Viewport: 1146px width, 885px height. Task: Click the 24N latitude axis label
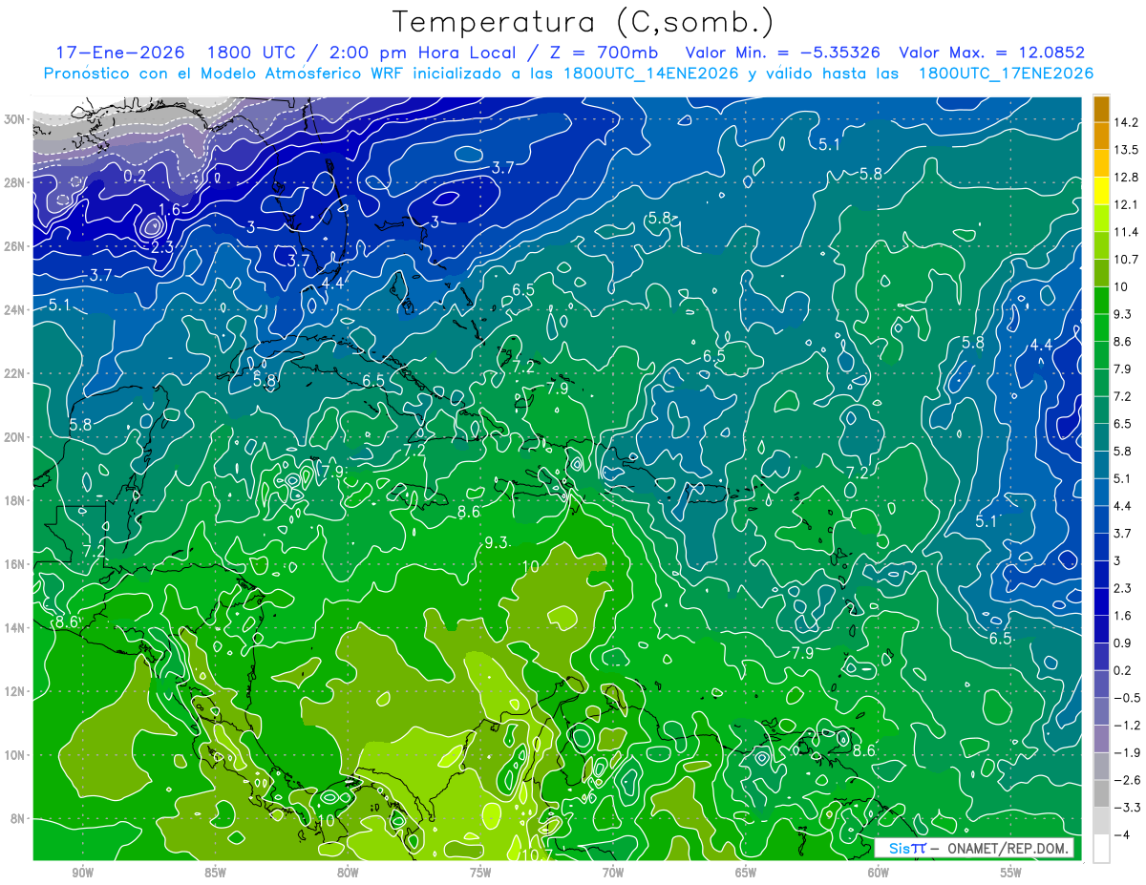coord(14,309)
